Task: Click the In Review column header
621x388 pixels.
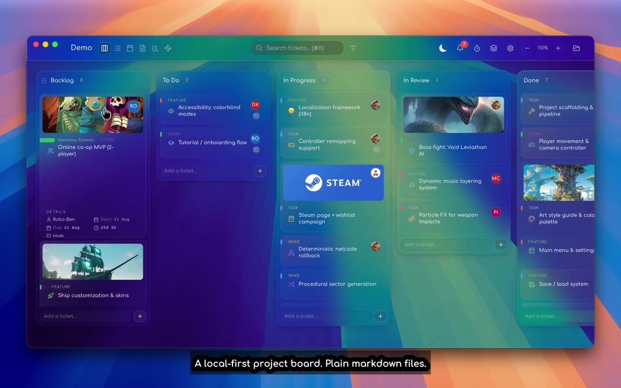Action: tap(416, 81)
